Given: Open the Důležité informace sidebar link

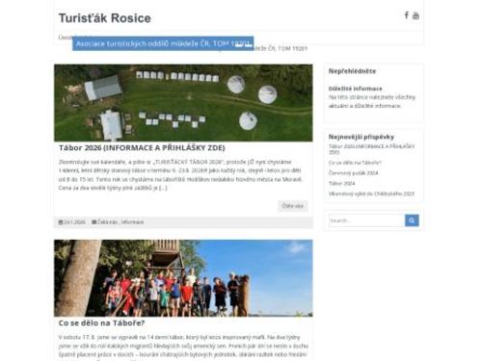Looking at the screenshot, I should [356, 89].
